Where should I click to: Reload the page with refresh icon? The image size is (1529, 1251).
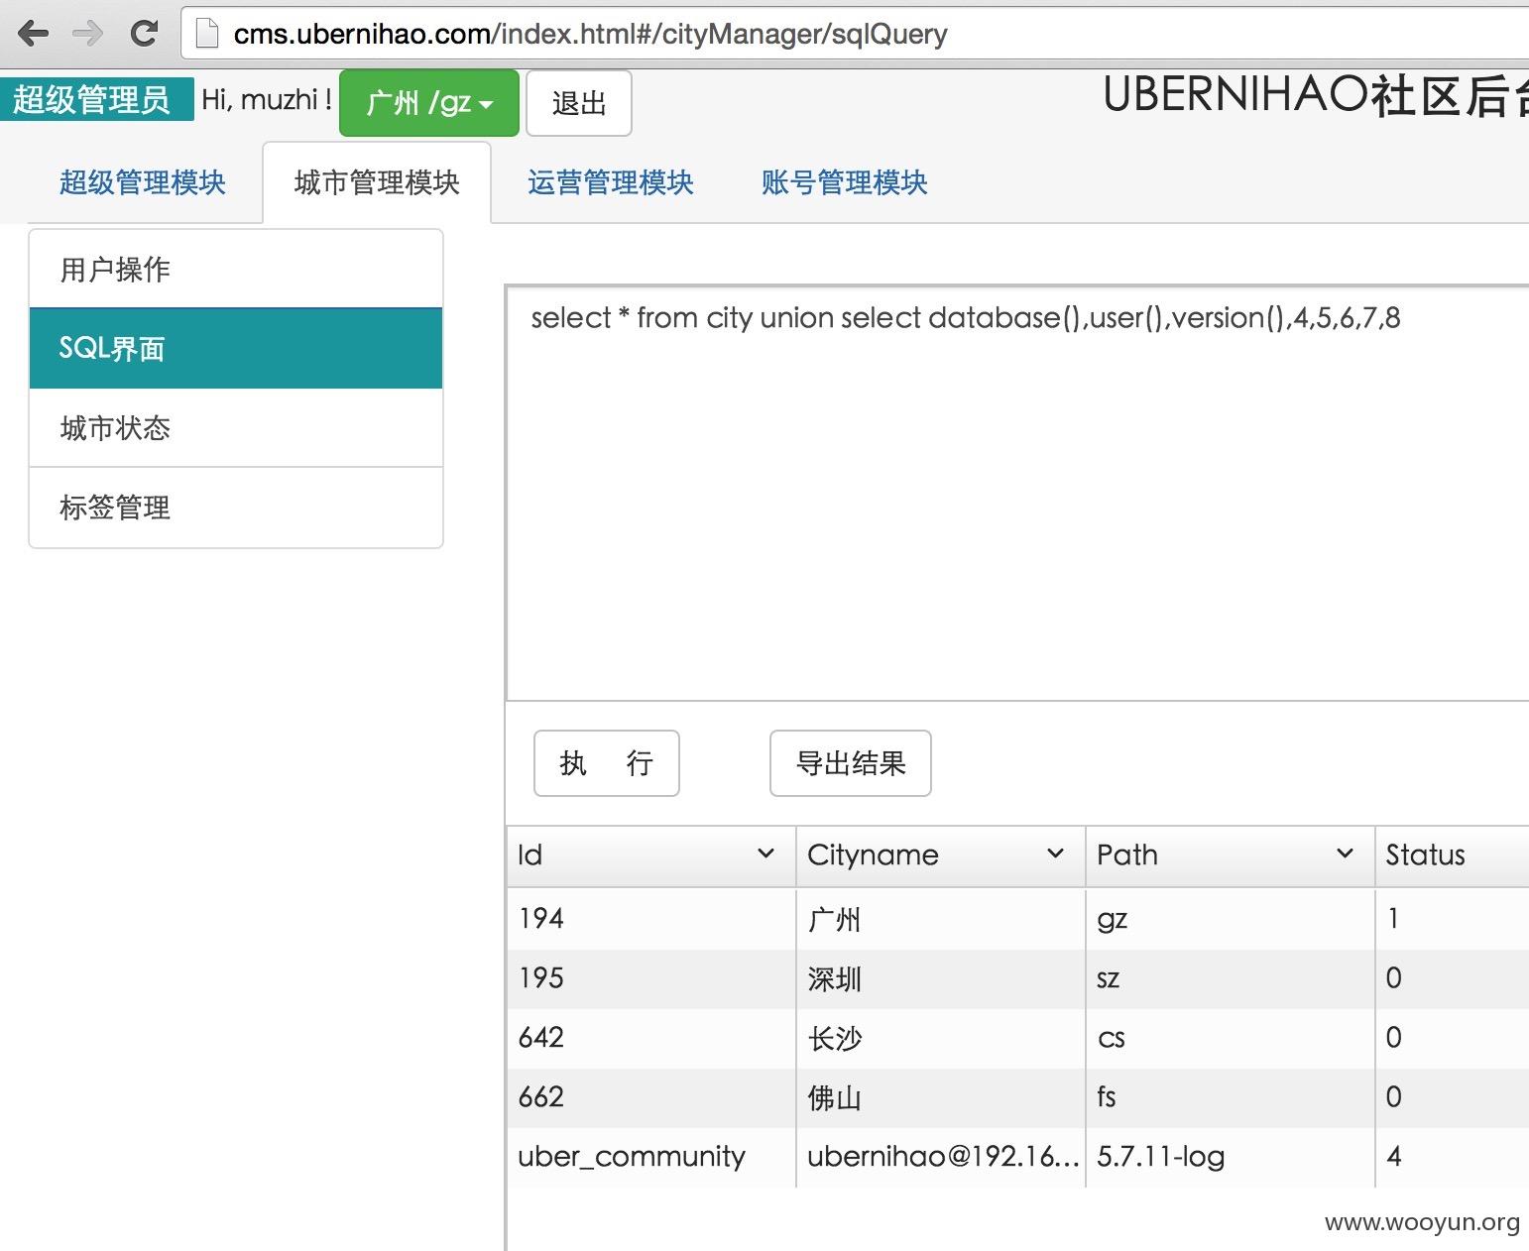pos(145,34)
